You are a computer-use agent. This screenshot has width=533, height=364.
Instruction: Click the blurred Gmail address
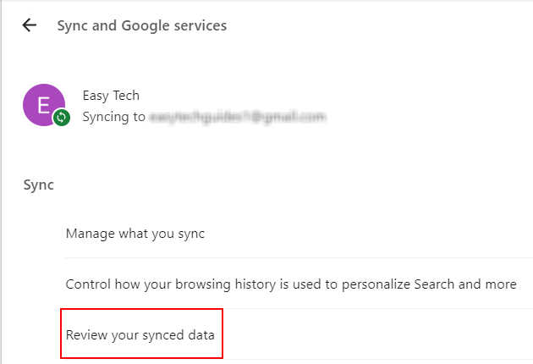(x=237, y=117)
